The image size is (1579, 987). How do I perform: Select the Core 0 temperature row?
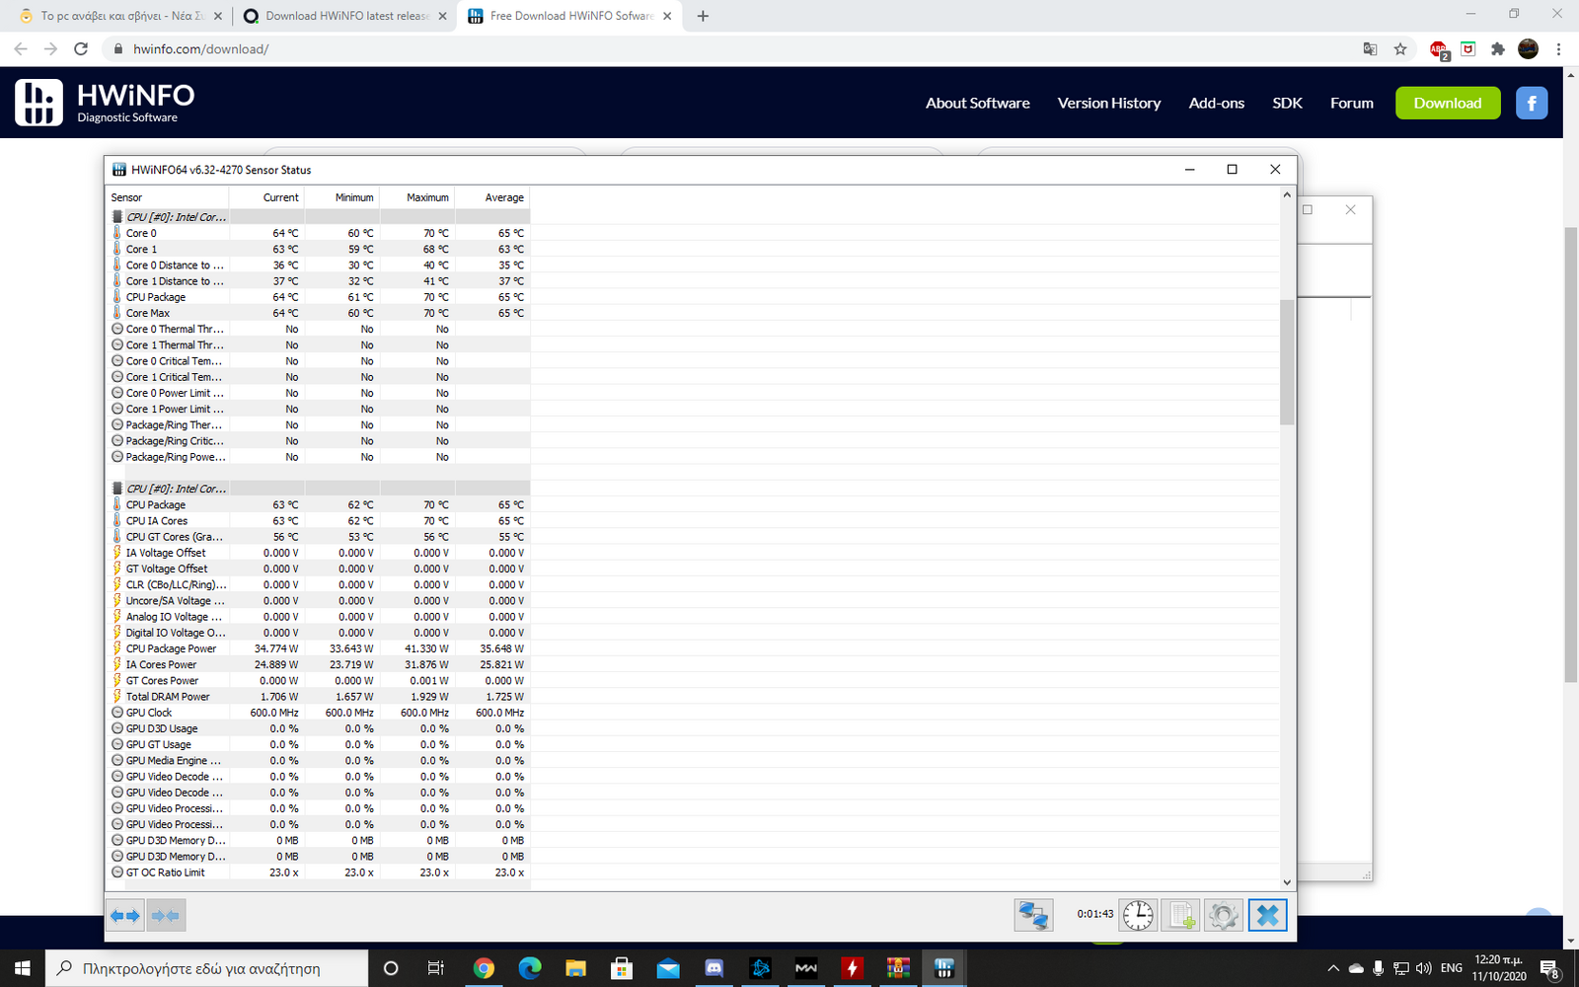pos(320,233)
